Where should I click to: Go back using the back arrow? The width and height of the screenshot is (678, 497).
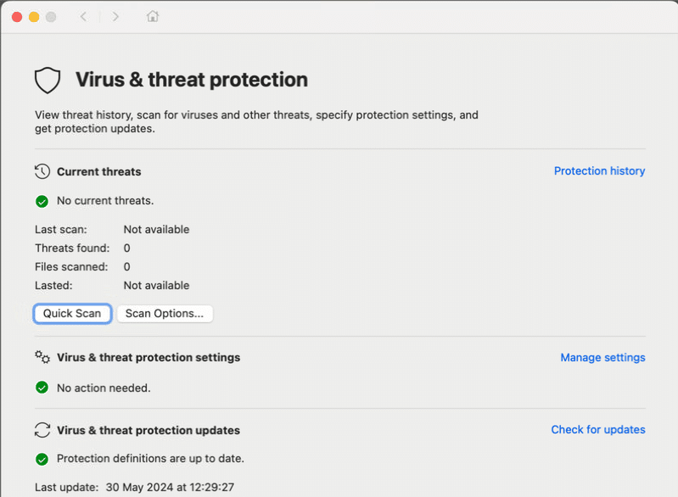tap(83, 17)
